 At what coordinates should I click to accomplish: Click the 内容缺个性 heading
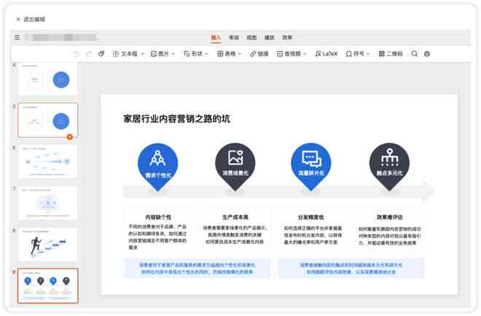tap(158, 217)
